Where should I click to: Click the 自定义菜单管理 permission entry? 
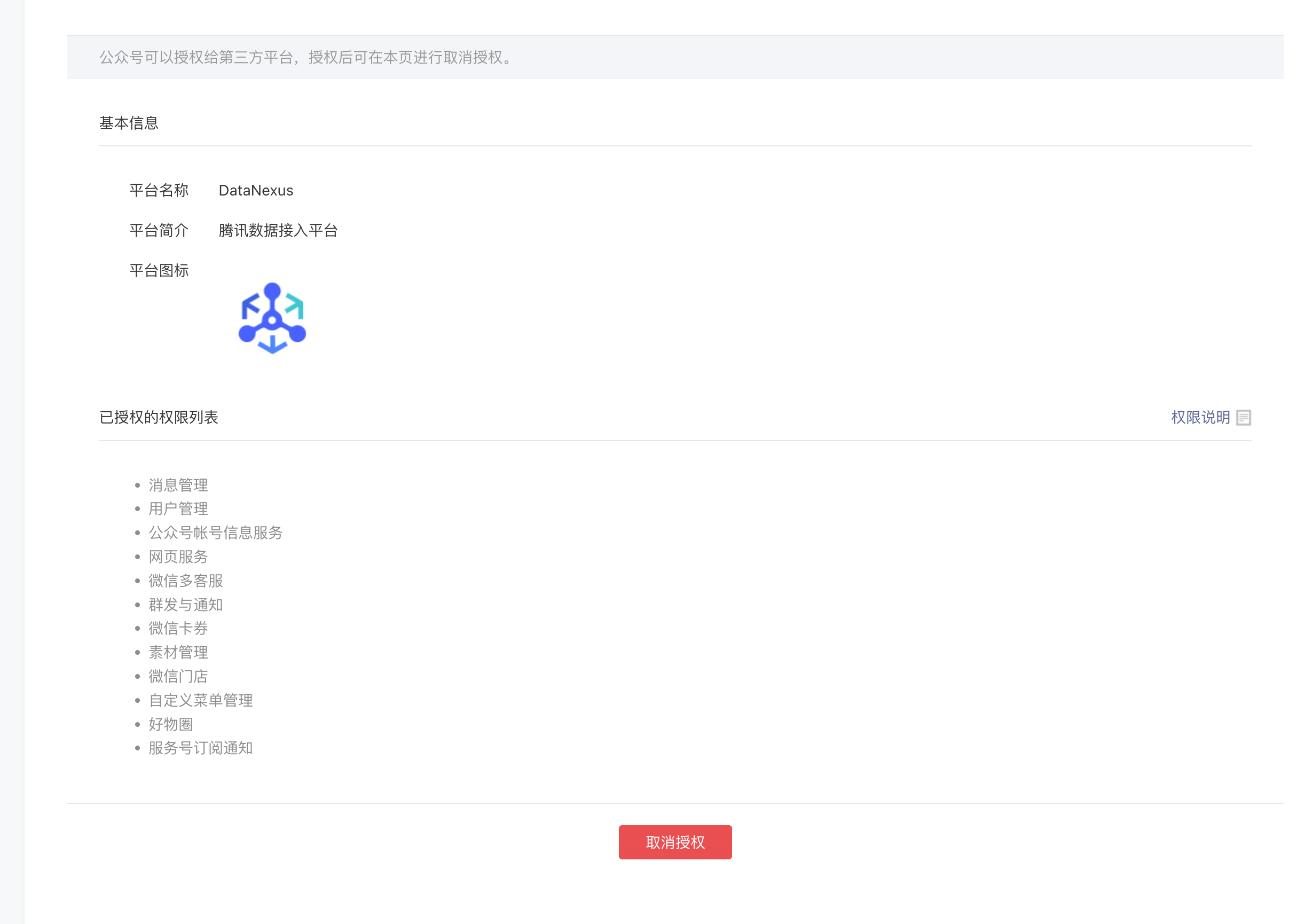coord(200,700)
